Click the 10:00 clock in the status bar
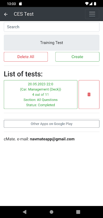103x218 pixels. point(11,4)
